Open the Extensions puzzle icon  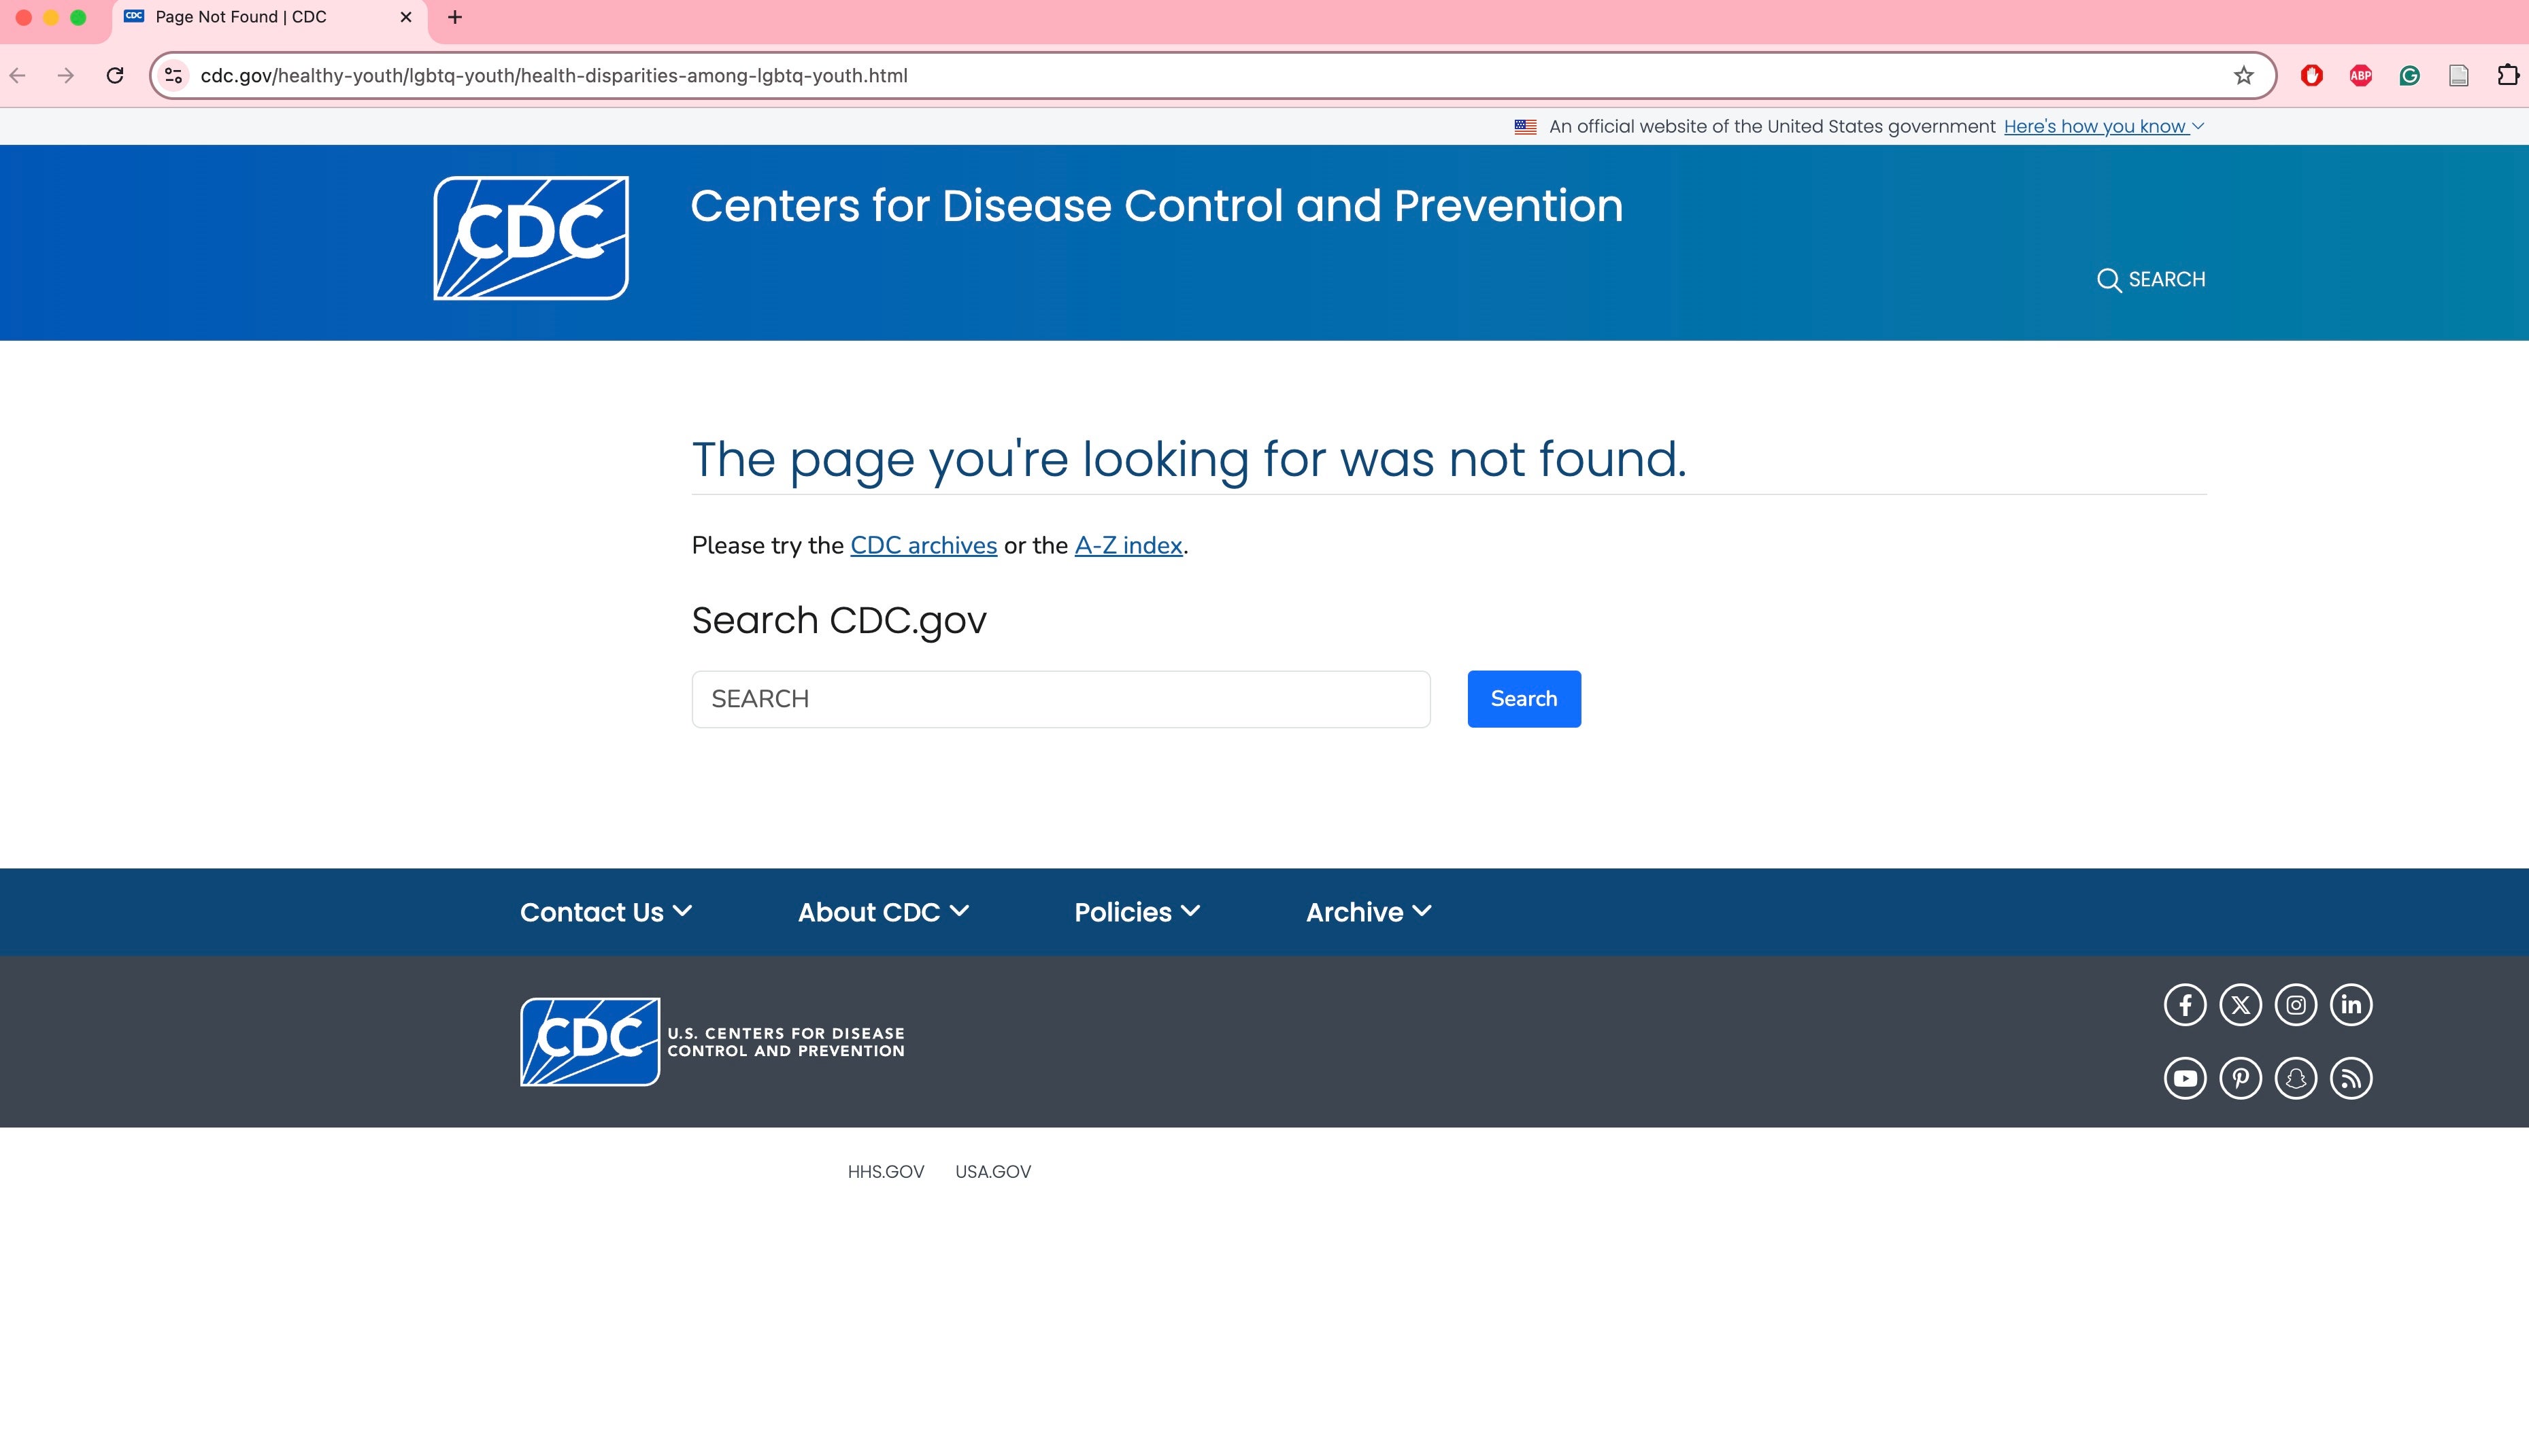tap(2508, 76)
